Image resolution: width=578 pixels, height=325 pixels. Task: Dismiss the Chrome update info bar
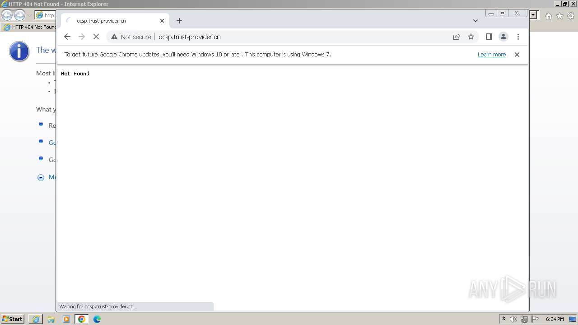coord(517,55)
